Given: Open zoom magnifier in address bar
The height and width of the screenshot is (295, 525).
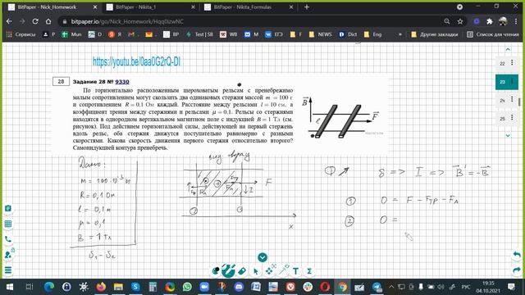Looking at the screenshot, I should click(447, 21).
